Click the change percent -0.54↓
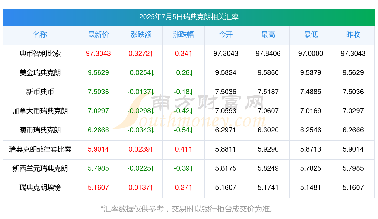378x219 pixels. [183, 130]
